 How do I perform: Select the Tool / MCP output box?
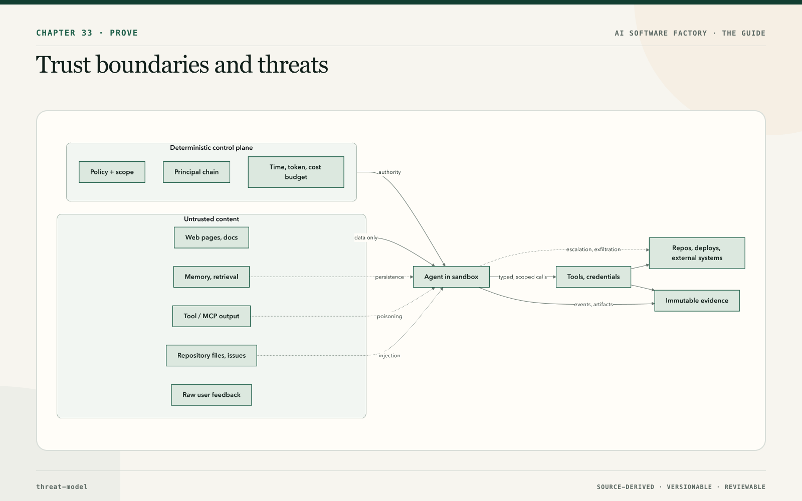click(x=212, y=316)
